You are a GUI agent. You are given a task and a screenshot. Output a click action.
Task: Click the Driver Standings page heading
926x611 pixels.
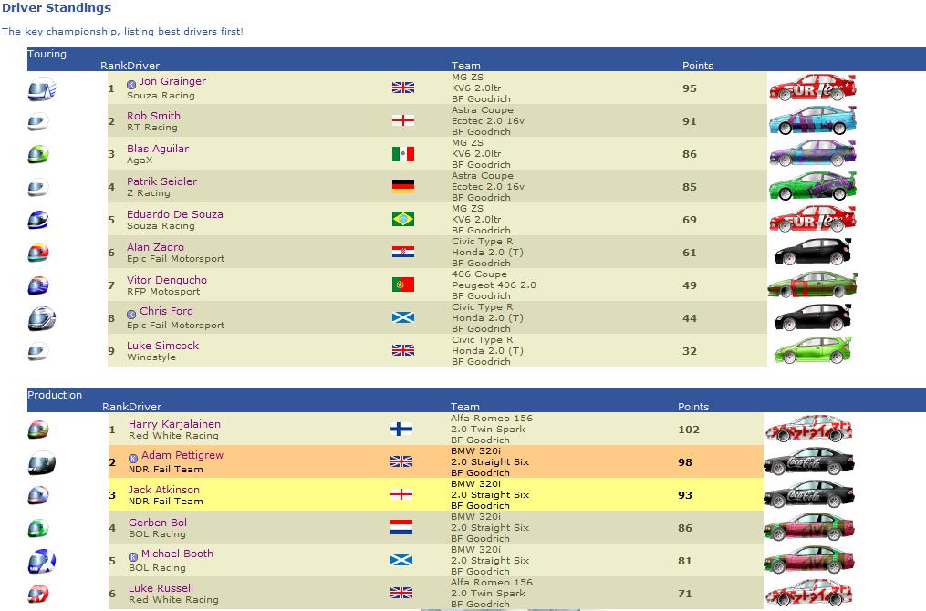pos(56,8)
